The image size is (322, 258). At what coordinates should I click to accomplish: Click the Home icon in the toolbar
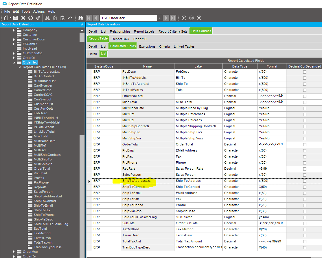point(199,18)
